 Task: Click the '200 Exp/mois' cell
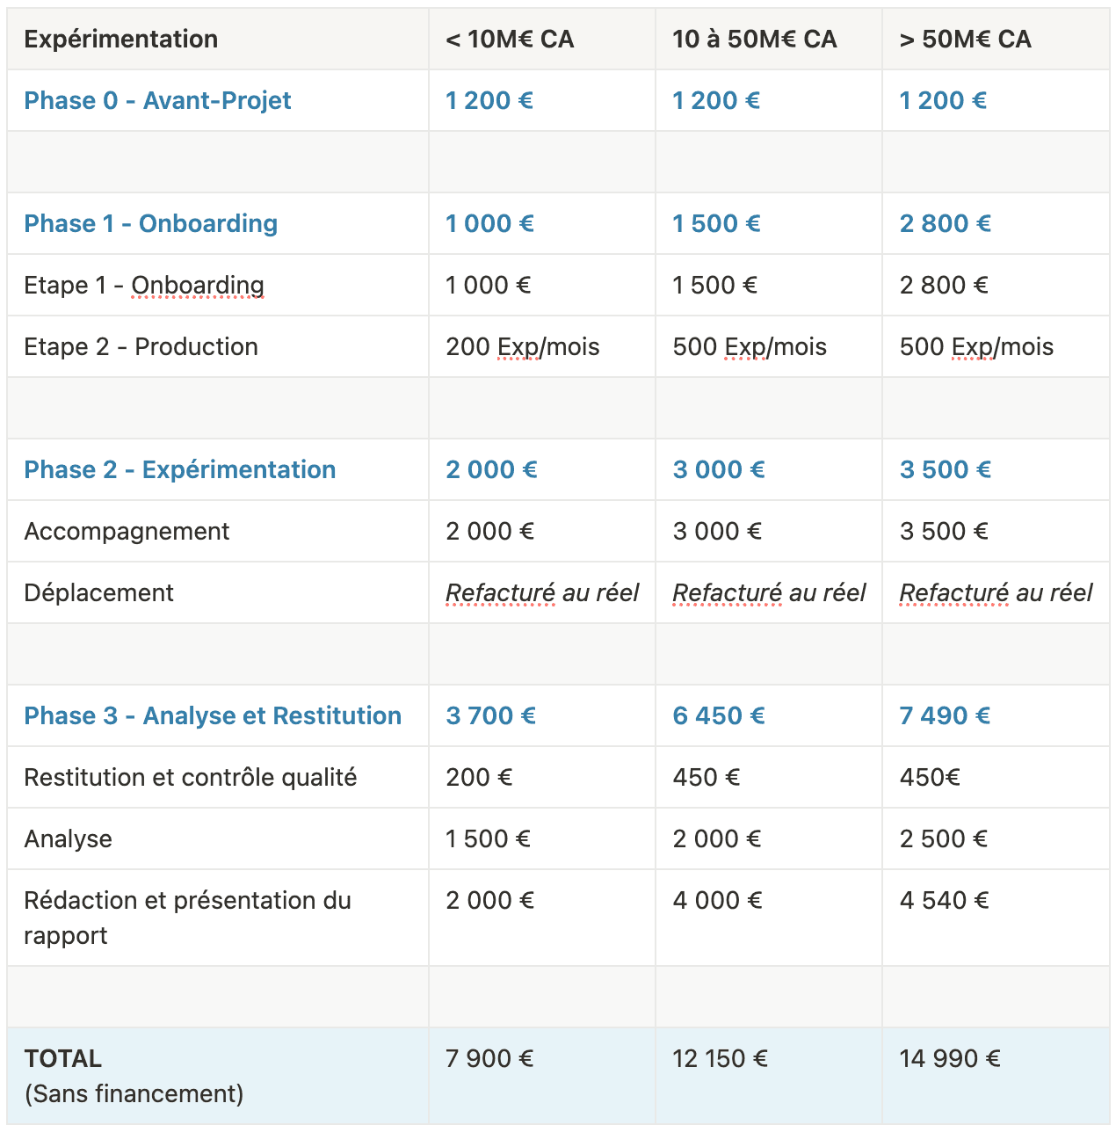[523, 347]
